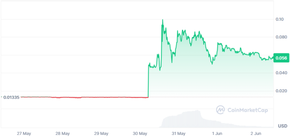Click the CoinMarketCap logo icon
Viewport: 290px width, 137px height.
tap(220, 110)
